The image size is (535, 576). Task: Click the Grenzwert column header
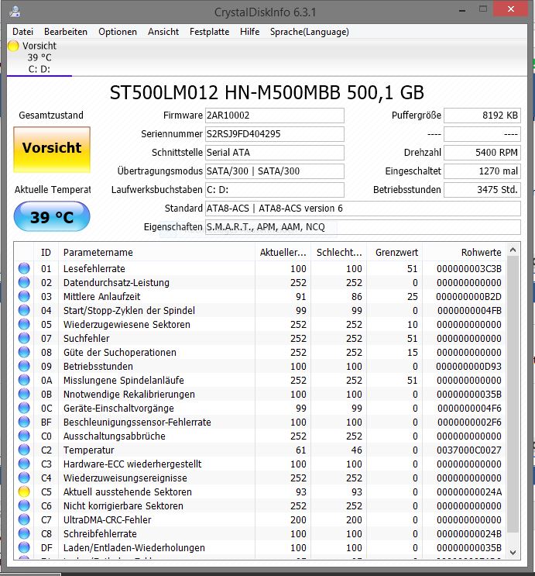[x=394, y=253]
